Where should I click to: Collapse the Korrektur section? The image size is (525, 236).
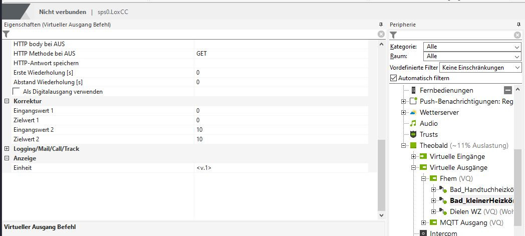7,101
